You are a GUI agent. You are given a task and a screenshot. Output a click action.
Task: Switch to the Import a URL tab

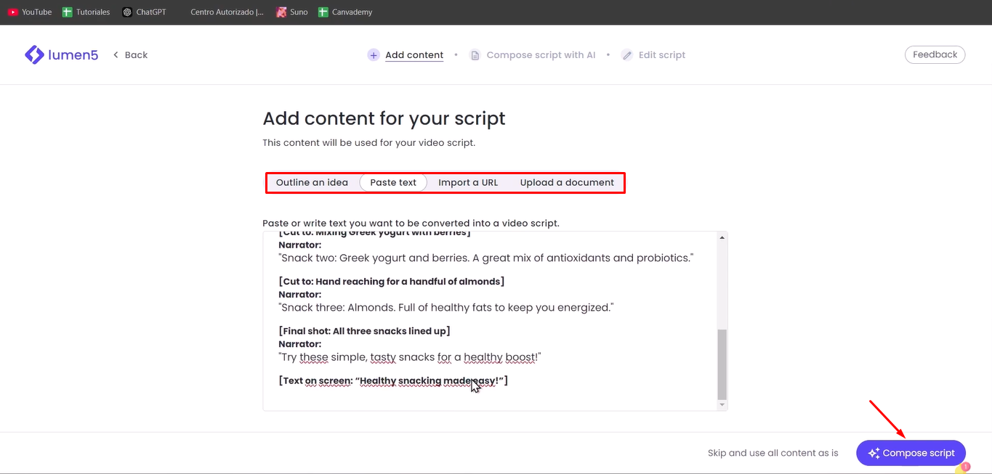point(468,182)
